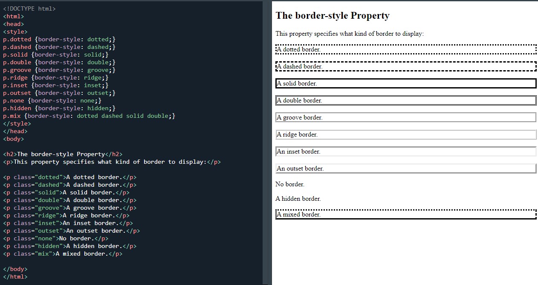
Task: Click 'A solid border.' paragraph in preview
Action: (x=406, y=83)
